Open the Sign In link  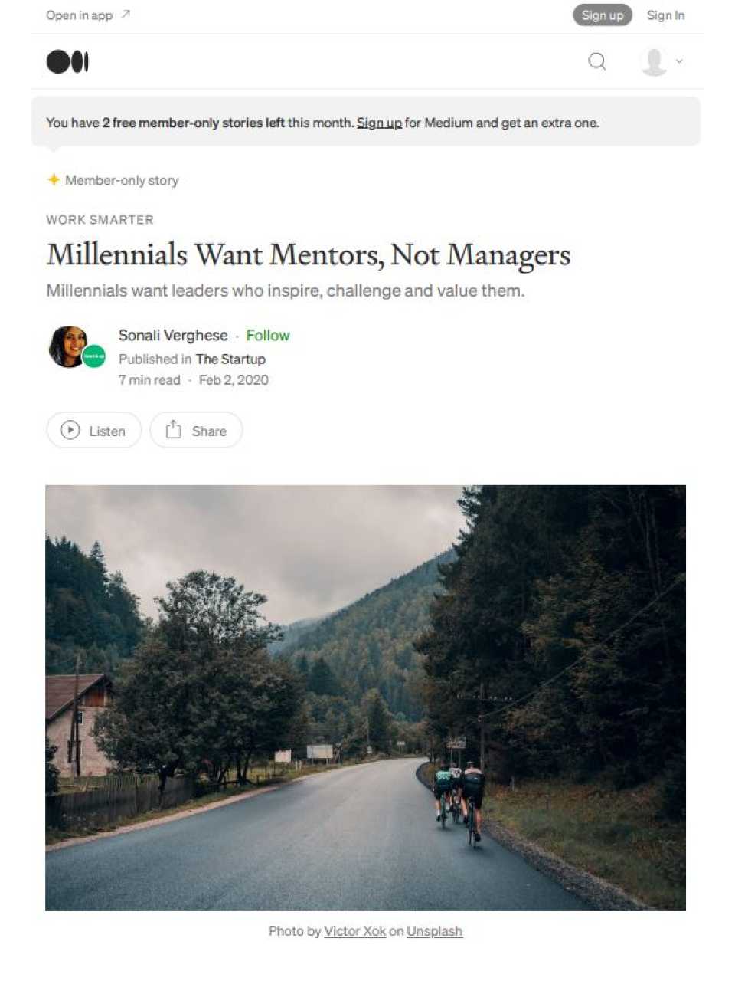coord(665,15)
